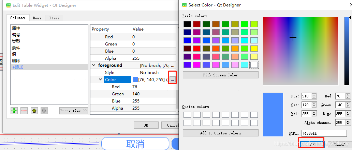Screen dimensions: 352x150
Task: Select the white basic color swatch
Action: [x=254, y=65]
